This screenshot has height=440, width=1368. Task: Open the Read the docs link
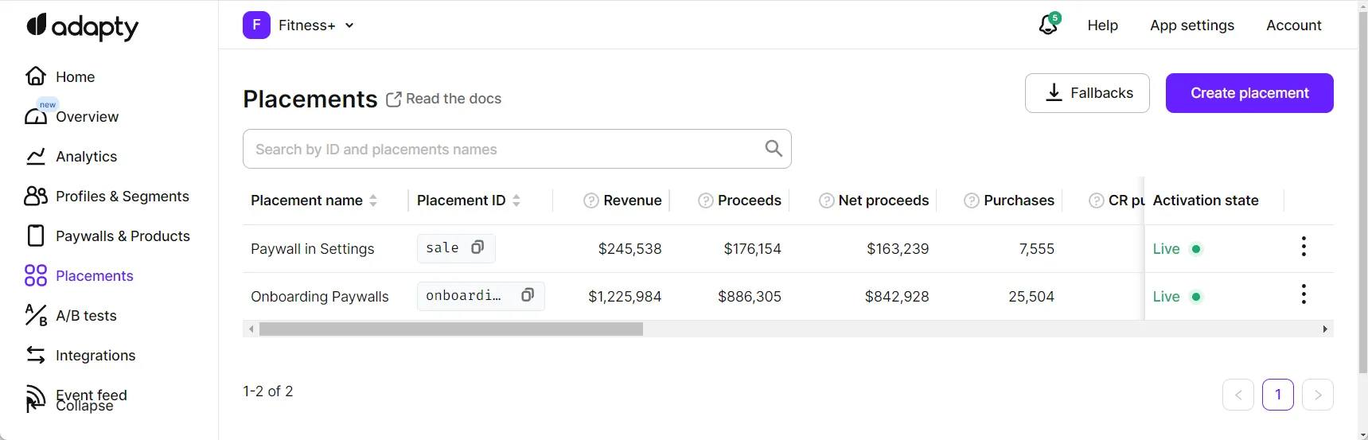[x=444, y=99]
